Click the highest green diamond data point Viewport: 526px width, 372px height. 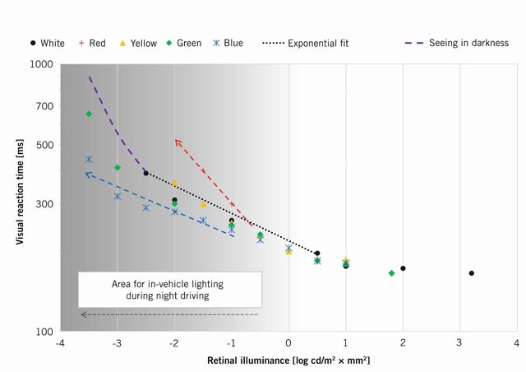tap(89, 114)
